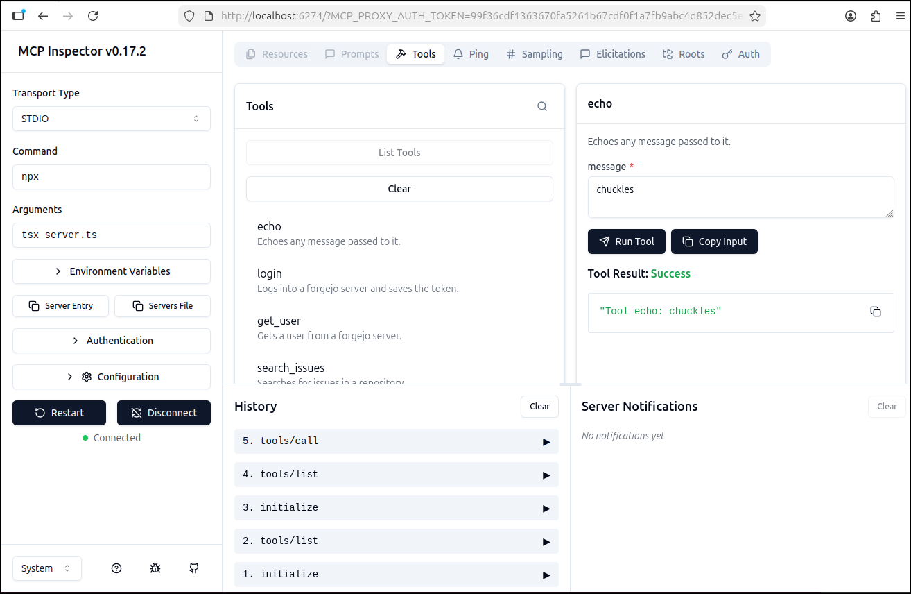Reload the browser page
Image resolution: width=911 pixels, height=594 pixels.
(93, 16)
